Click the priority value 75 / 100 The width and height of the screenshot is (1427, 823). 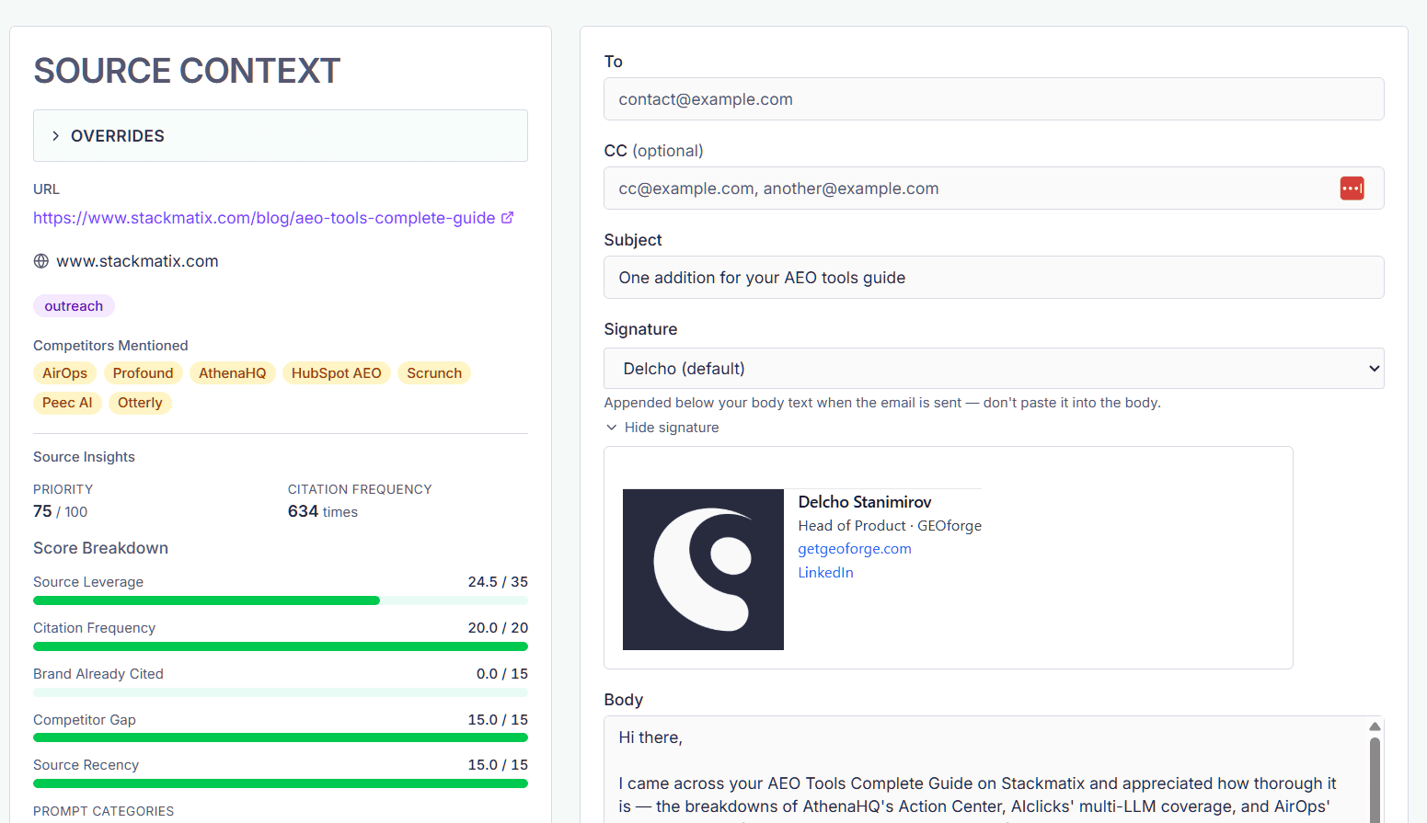[x=61, y=511]
